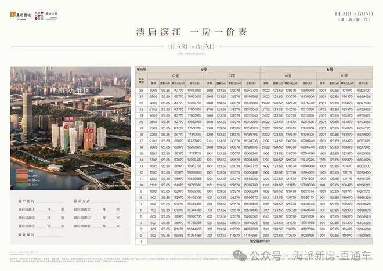Click the floor 25 row label

pyautogui.click(x=141, y=91)
